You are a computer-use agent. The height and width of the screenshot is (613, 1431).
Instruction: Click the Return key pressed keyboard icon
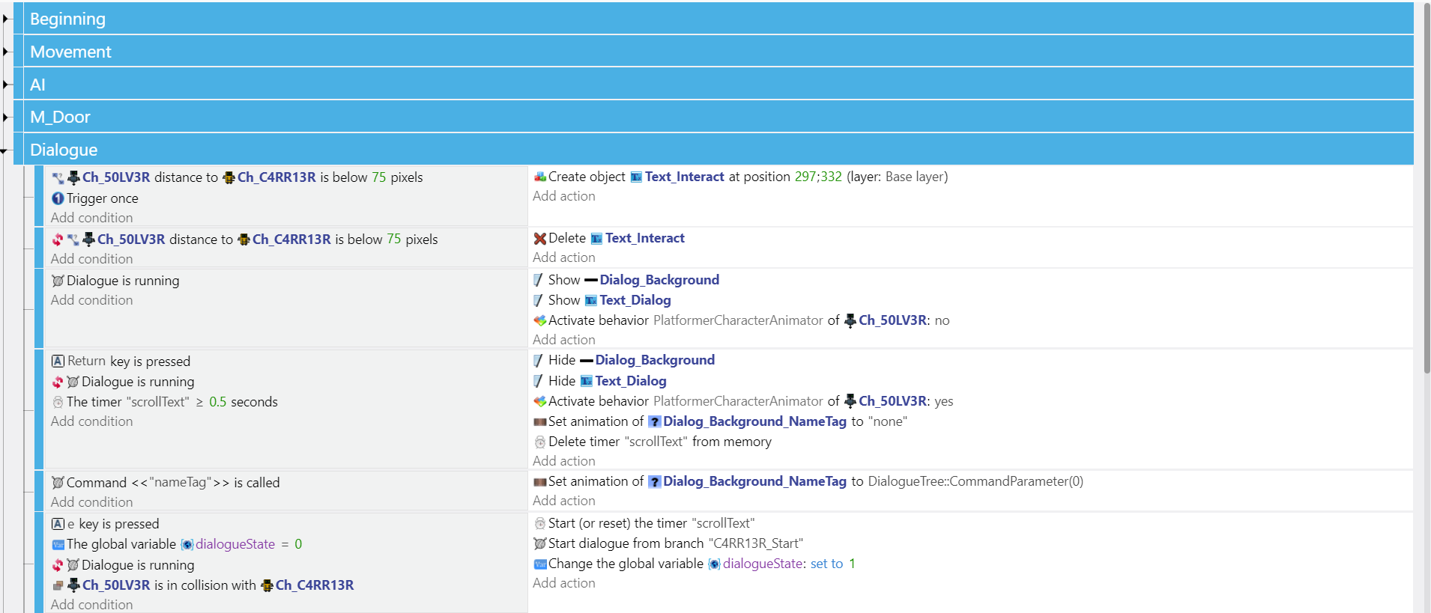point(58,361)
